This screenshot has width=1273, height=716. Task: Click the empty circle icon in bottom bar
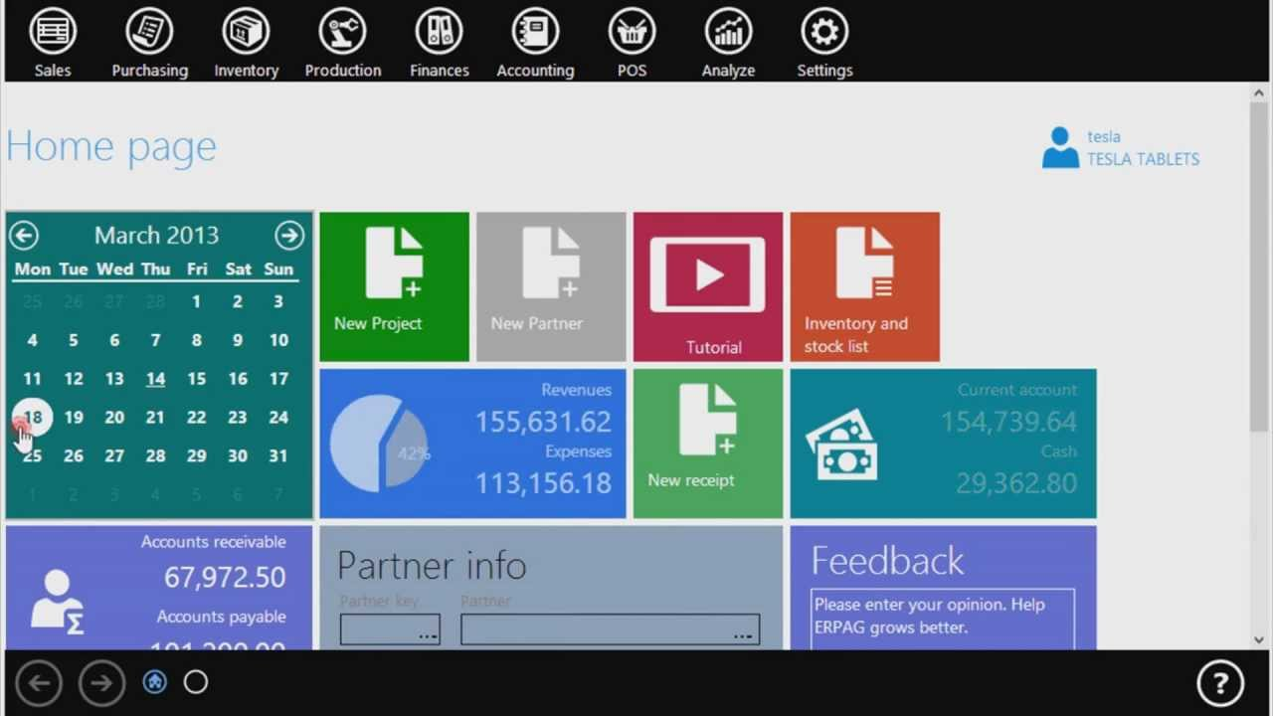[x=196, y=682]
